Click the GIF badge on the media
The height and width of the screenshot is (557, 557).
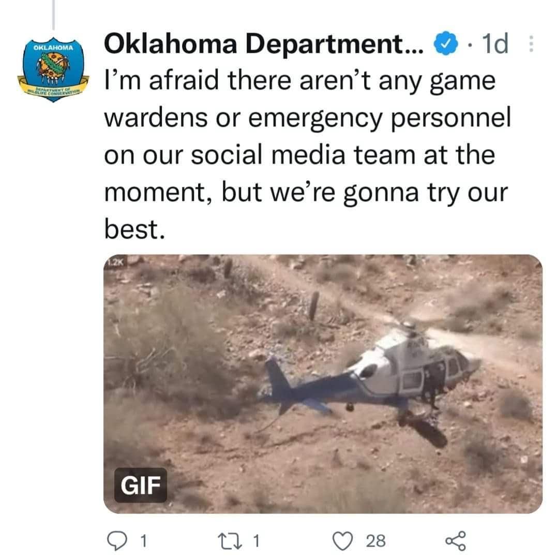pos(140,485)
